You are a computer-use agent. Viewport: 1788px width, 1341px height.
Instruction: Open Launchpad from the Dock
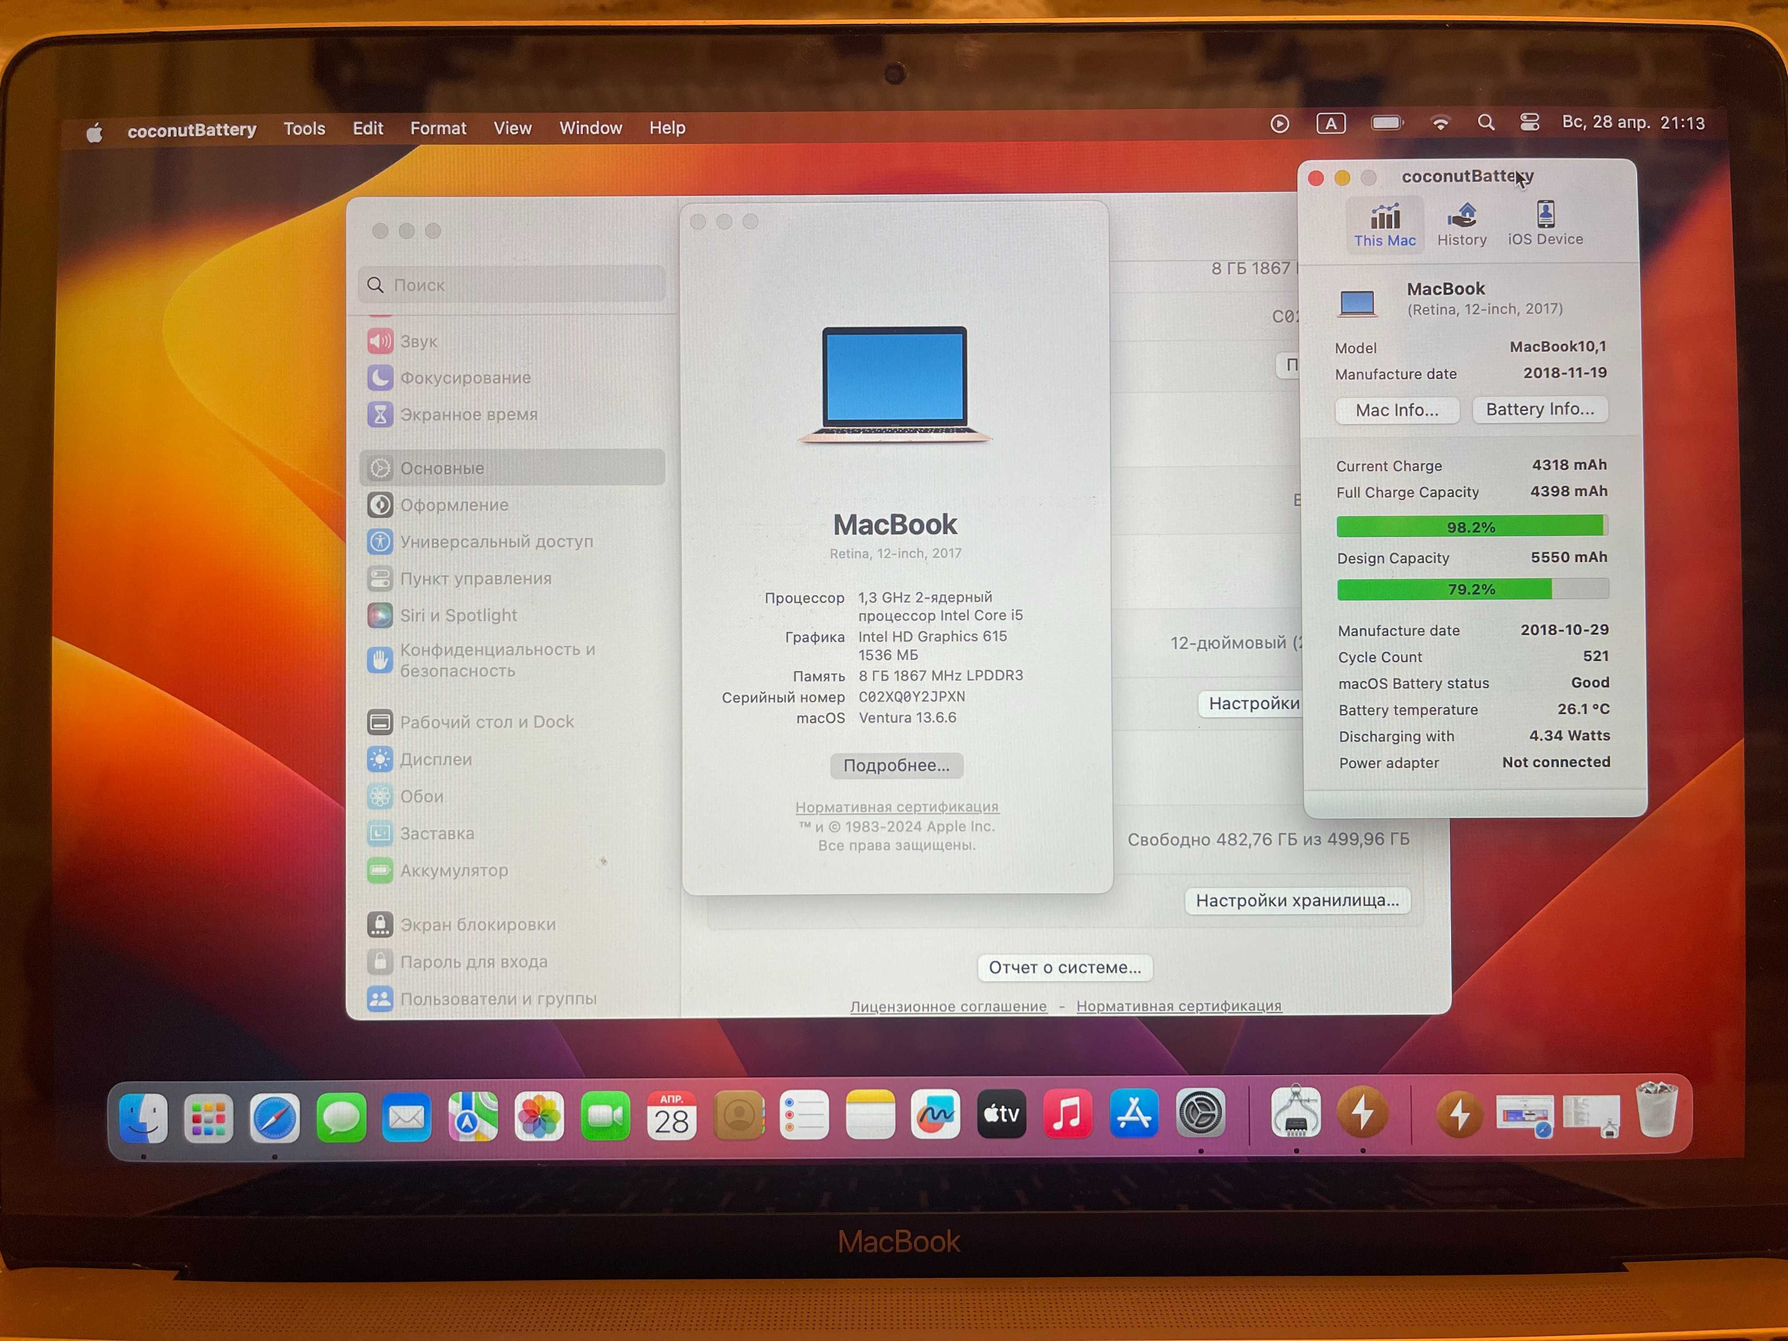[x=208, y=1119]
